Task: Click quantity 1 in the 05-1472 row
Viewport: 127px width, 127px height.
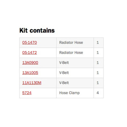Action: pyautogui.click(x=98, y=53)
